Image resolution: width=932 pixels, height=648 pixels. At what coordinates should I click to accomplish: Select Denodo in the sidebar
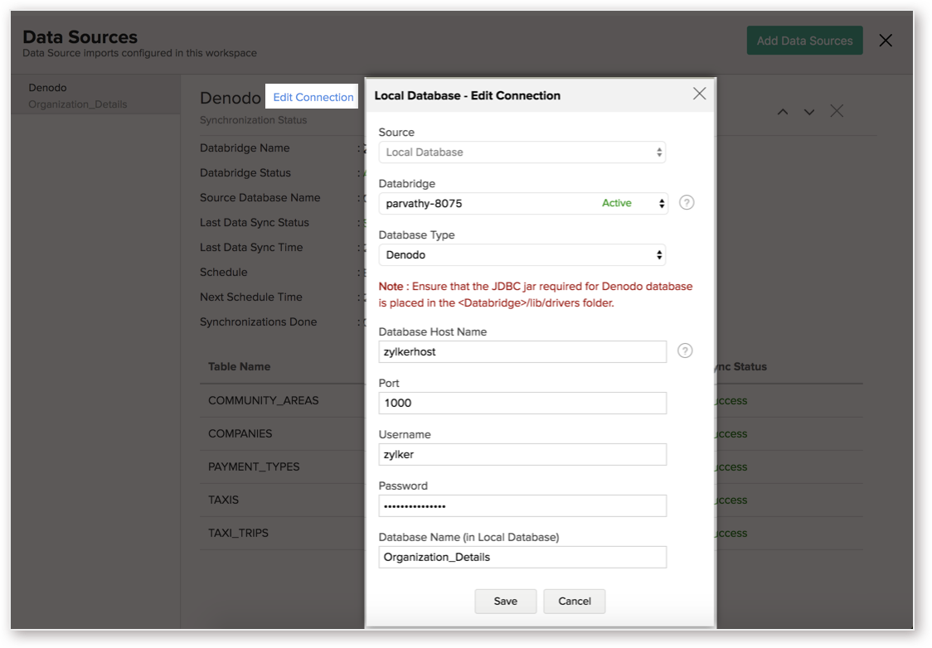click(x=47, y=87)
